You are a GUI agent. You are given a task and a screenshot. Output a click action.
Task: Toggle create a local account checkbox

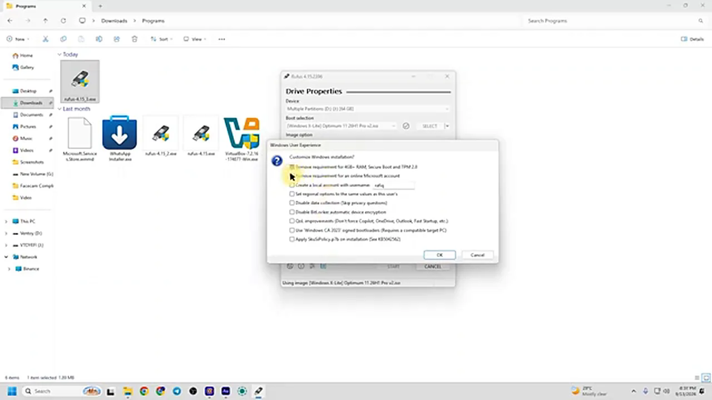pos(292,185)
